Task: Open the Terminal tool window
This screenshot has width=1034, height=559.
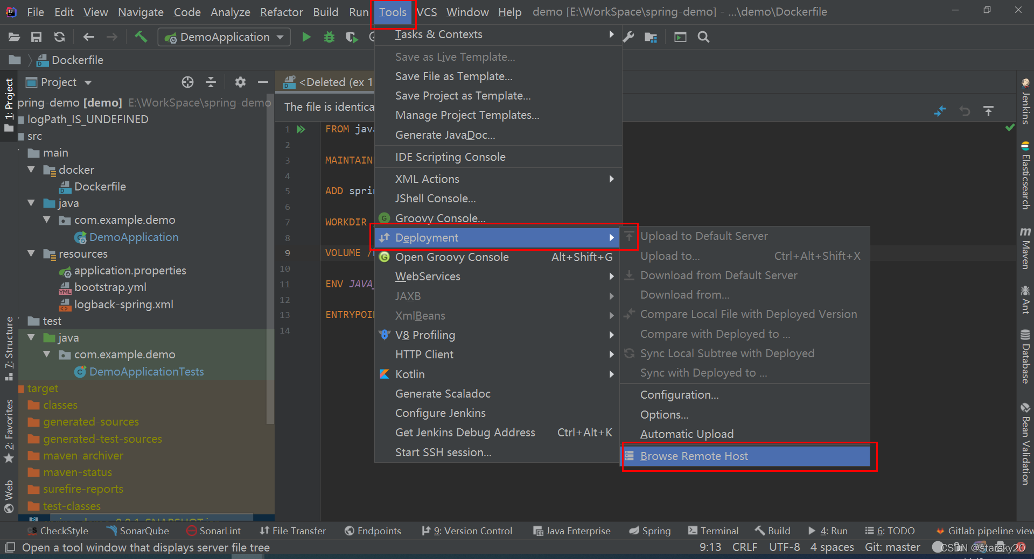Action: pos(713,531)
